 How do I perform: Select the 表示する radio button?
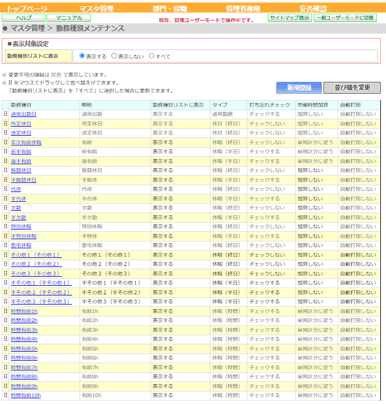coord(82,56)
